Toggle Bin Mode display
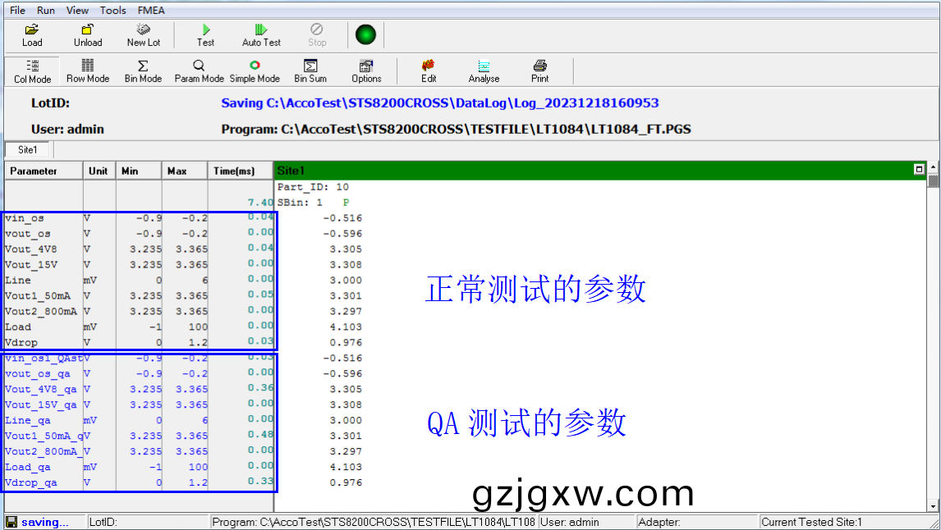Image resolution: width=941 pixels, height=530 pixels. click(x=142, y=70)
